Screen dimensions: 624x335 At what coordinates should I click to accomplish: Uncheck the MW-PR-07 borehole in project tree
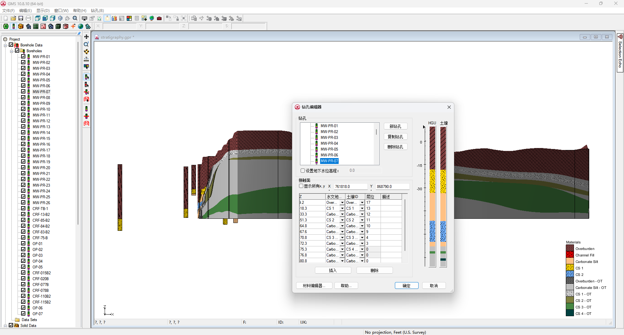[23, 92]
